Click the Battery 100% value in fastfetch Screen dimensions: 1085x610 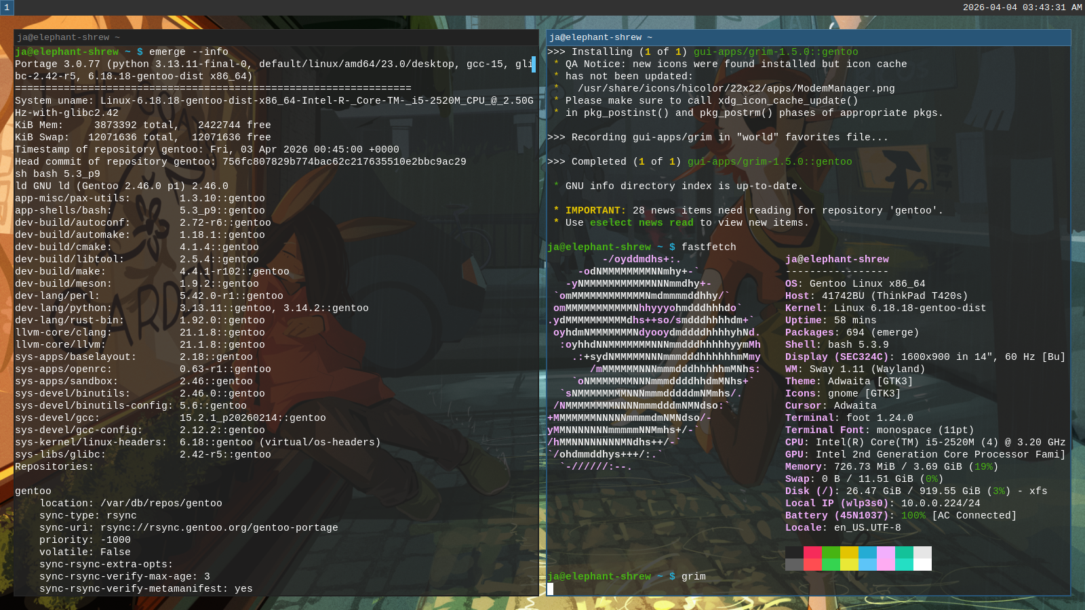click(x=913, y=516)
